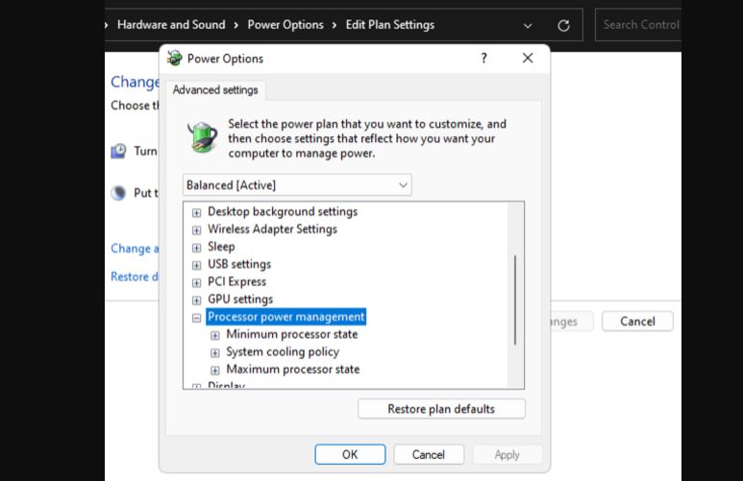The width and height of the screenshot is (743, 481).
Task: Select GPU settings tree item
Action: tap(240, 300)
